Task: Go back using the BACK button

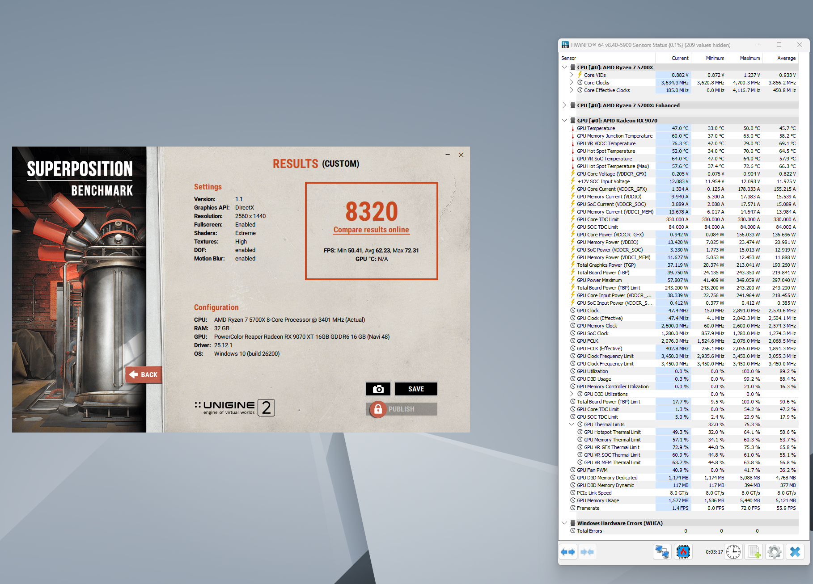Action: [144, 374]
